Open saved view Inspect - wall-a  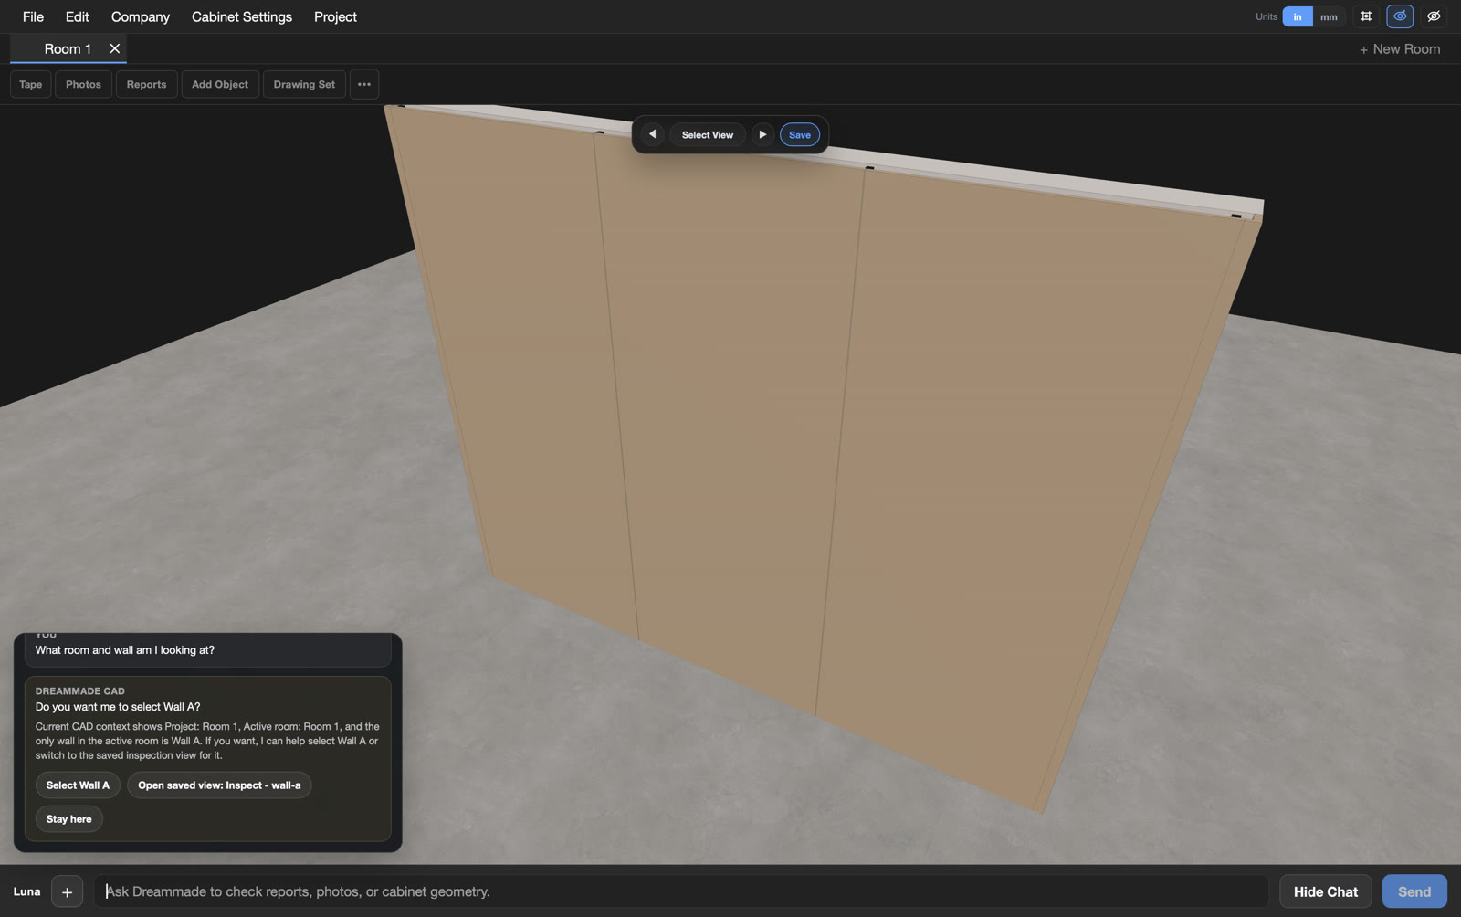tap(219, 785)
